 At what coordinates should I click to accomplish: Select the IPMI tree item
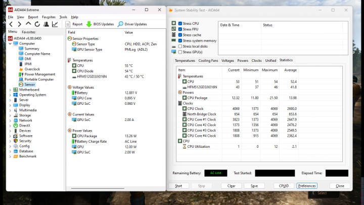28,64
